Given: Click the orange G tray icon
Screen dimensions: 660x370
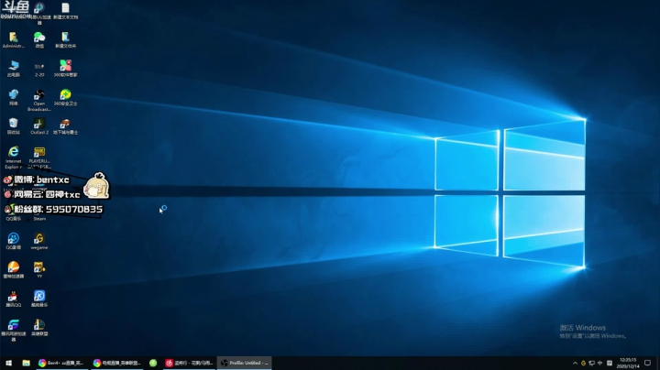Looking at the screenshot, I should [x=583, y=363].
